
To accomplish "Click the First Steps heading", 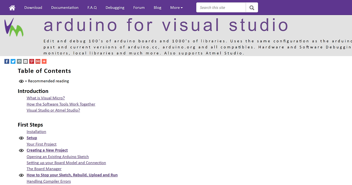I will click(x=30, y=125).
